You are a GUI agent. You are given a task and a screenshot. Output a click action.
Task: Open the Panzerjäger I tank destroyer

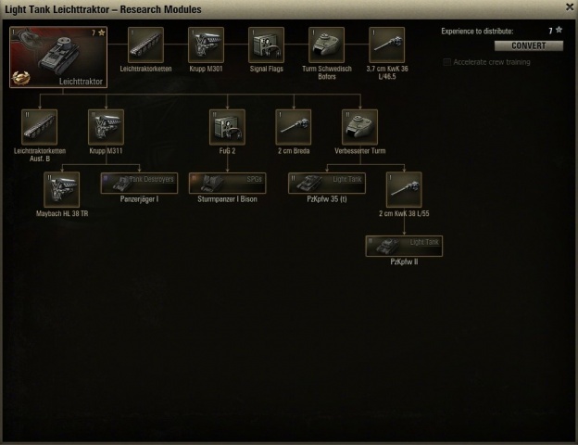139,183
